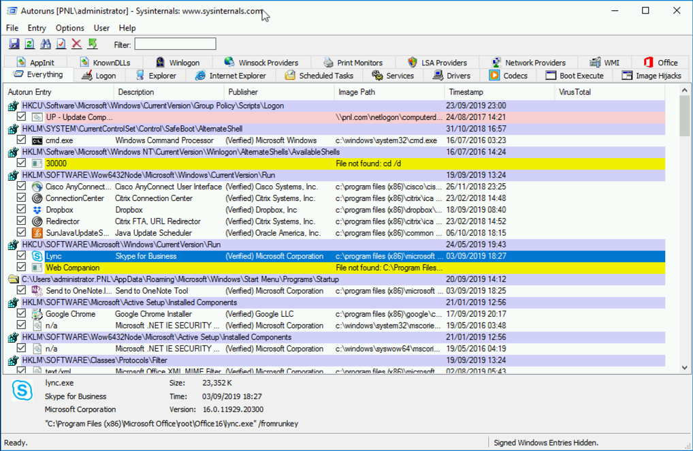Sort by Image Path column header

389,92
